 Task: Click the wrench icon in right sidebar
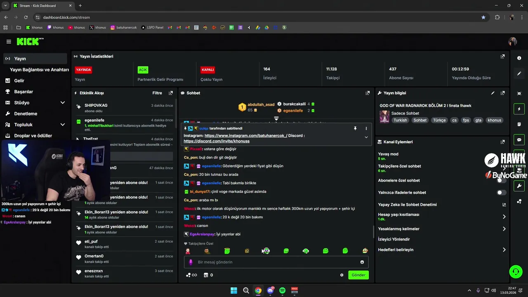pos(519,186)
